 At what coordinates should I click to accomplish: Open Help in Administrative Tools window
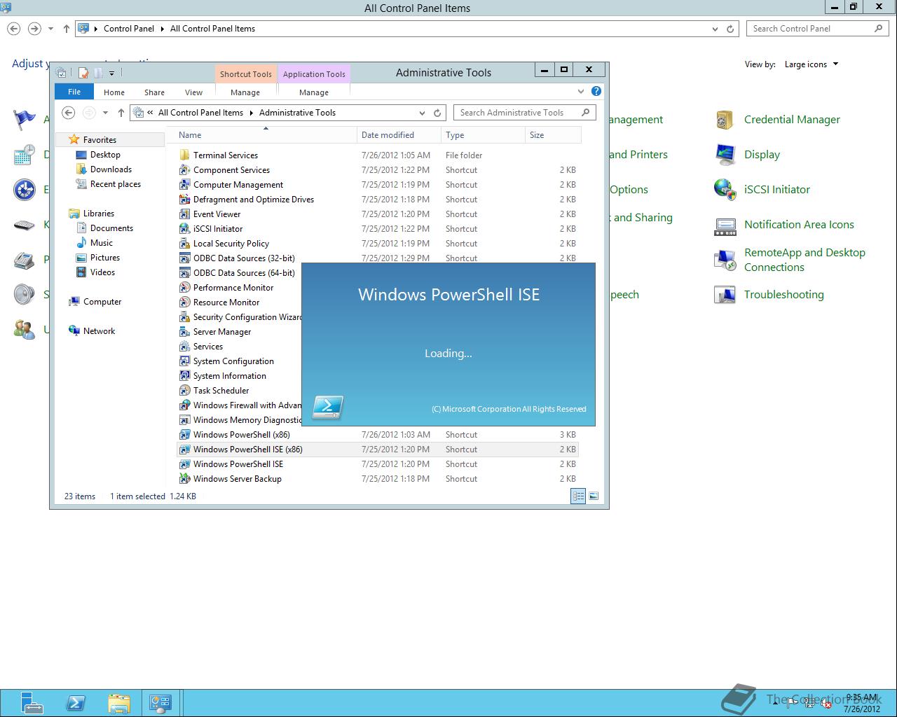[x=596, y=91]
